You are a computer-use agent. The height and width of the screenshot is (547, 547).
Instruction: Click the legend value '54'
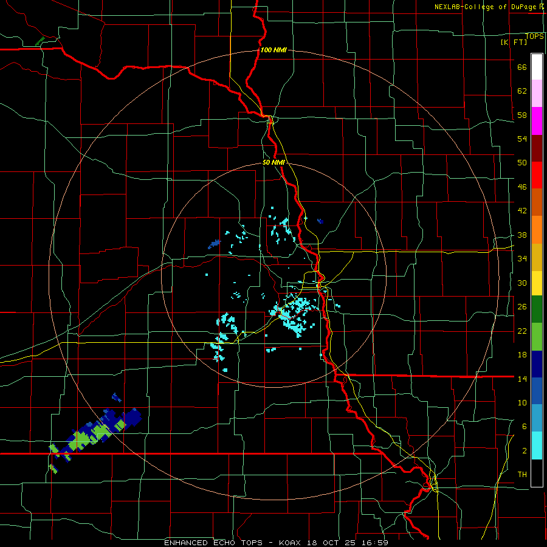(522, 139)
